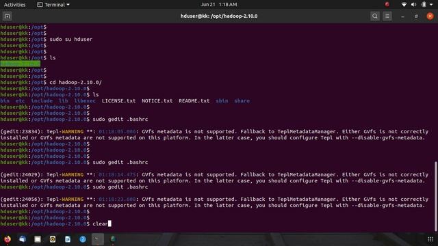Image resolution: width=438 pixels, height=246 pixels.
Task: Open the Wi-Fi network indicator
Action: click(x=404, y=5)
